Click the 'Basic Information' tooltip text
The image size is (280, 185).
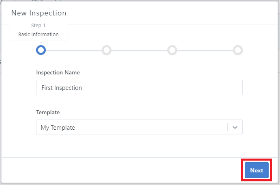coord(38,35)
